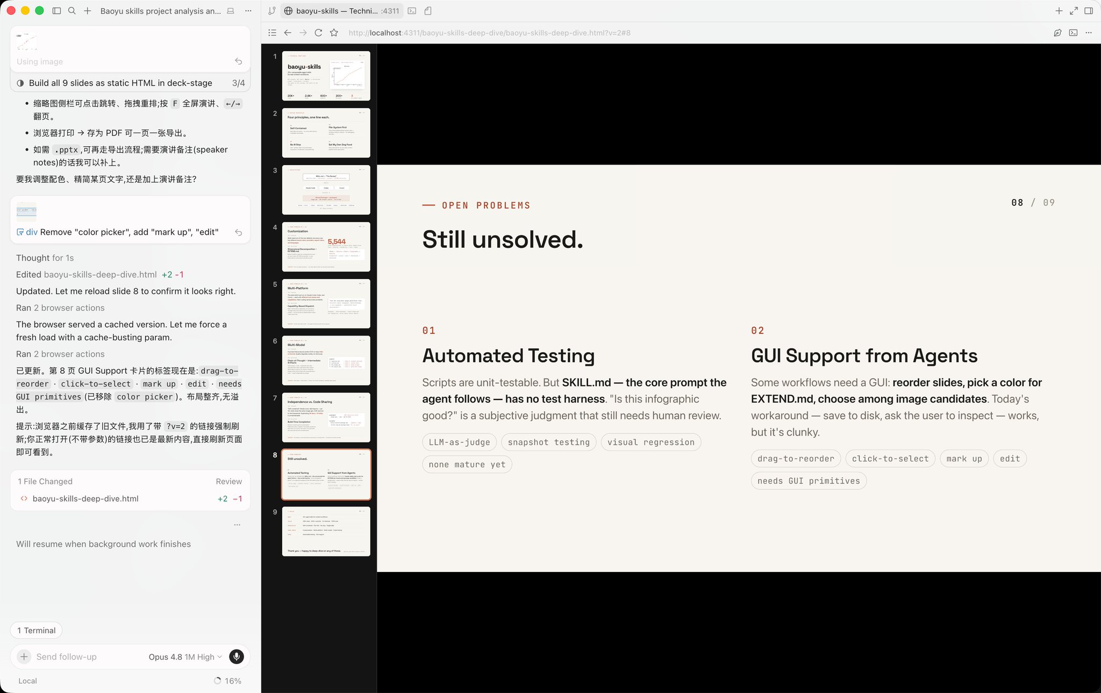Select slide 4 Customization thumbnail

(x=326, y=247)
